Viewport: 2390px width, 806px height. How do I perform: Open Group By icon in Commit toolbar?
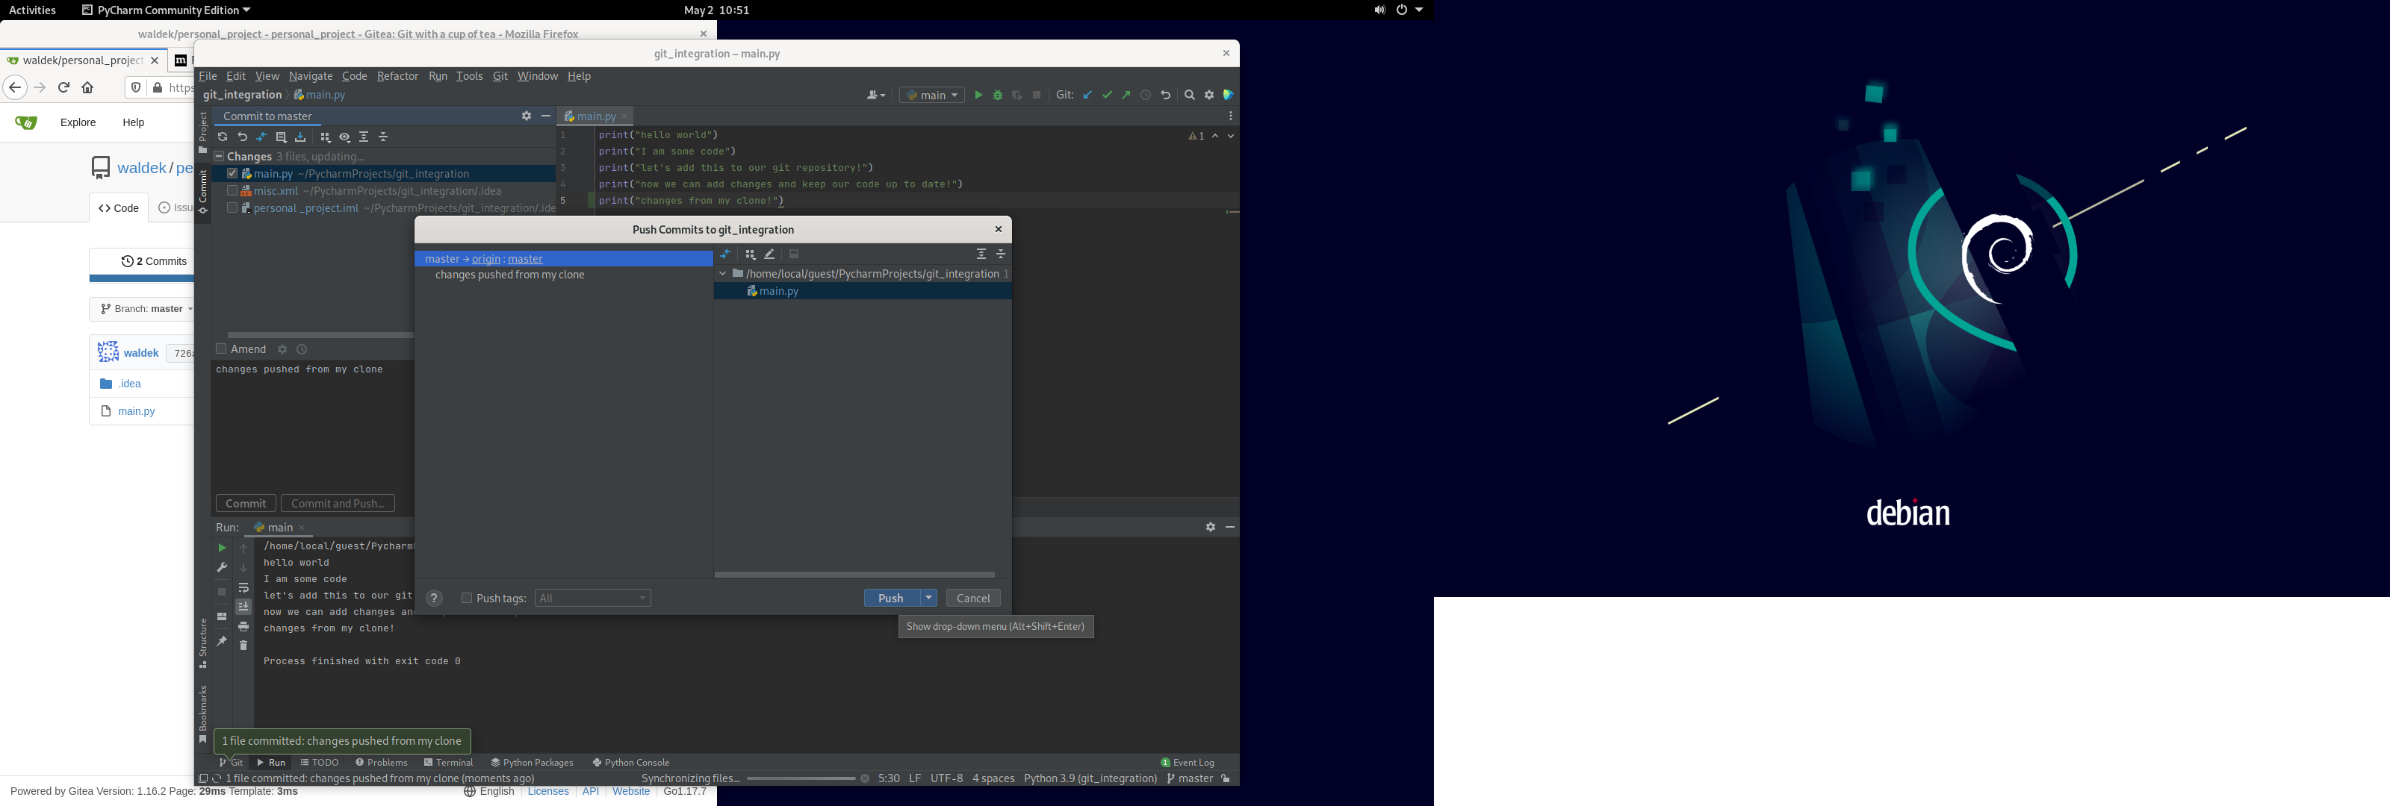[326, 137]
